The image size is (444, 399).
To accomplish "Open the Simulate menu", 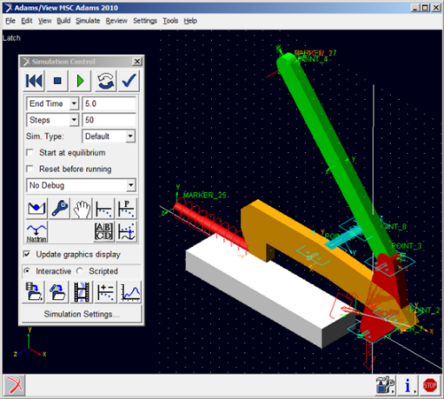I will [88, 21].
